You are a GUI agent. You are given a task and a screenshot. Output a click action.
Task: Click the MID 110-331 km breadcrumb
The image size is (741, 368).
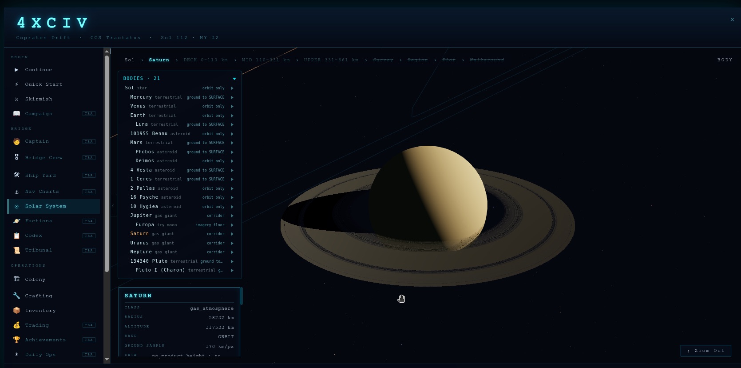[x=266, y=60]
